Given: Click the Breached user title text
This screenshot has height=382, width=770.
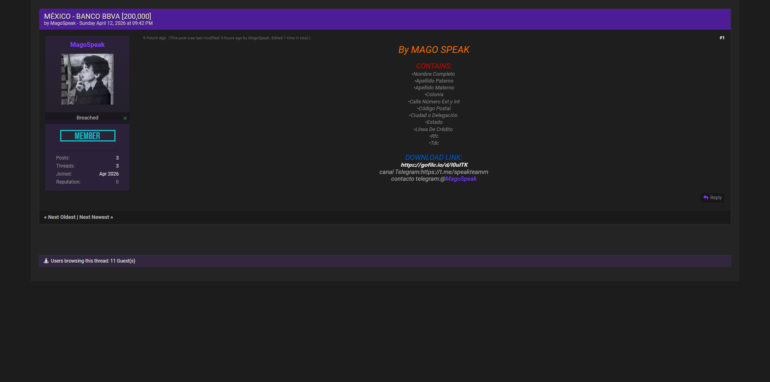Looking at the screenshot, I should tap(87, 118).
